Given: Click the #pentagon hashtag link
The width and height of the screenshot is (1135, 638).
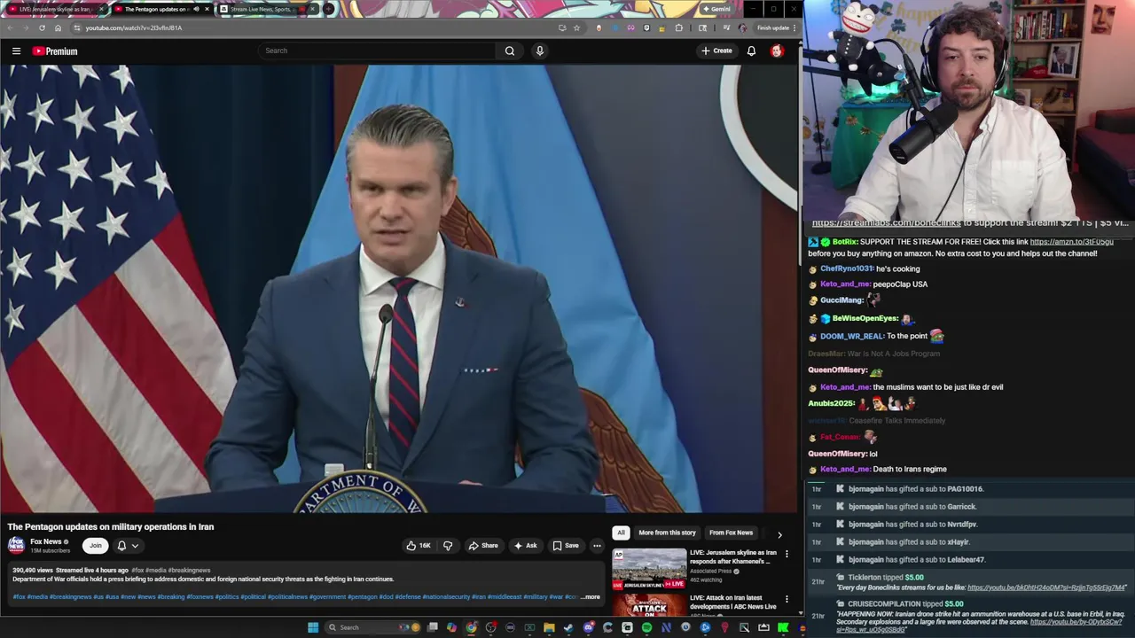Looking at the screenshot, I should 362,597.
